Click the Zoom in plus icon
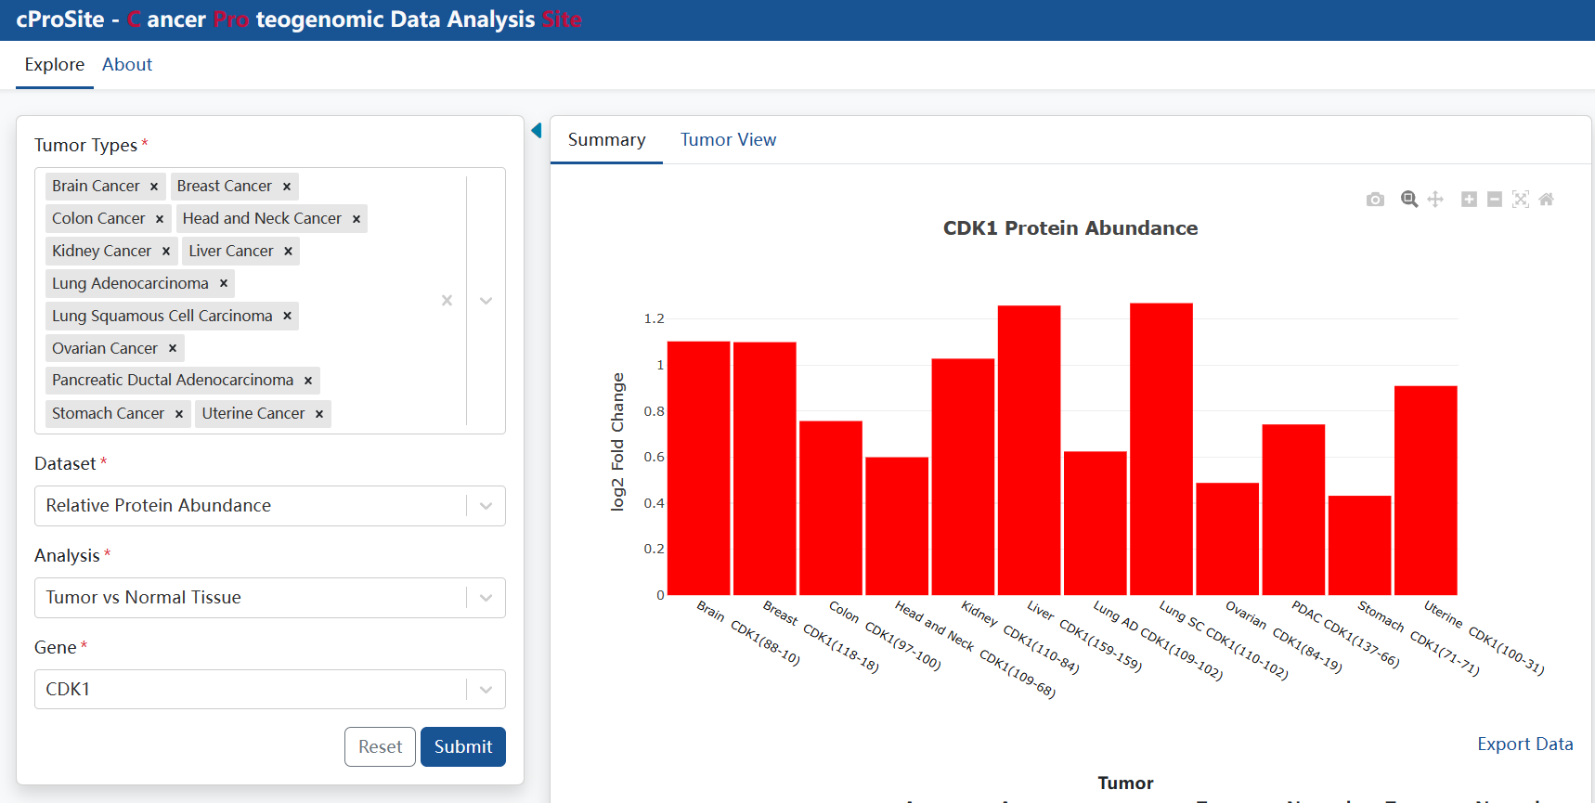Viewport: 1595px width, 803px height. (1469, 200)
